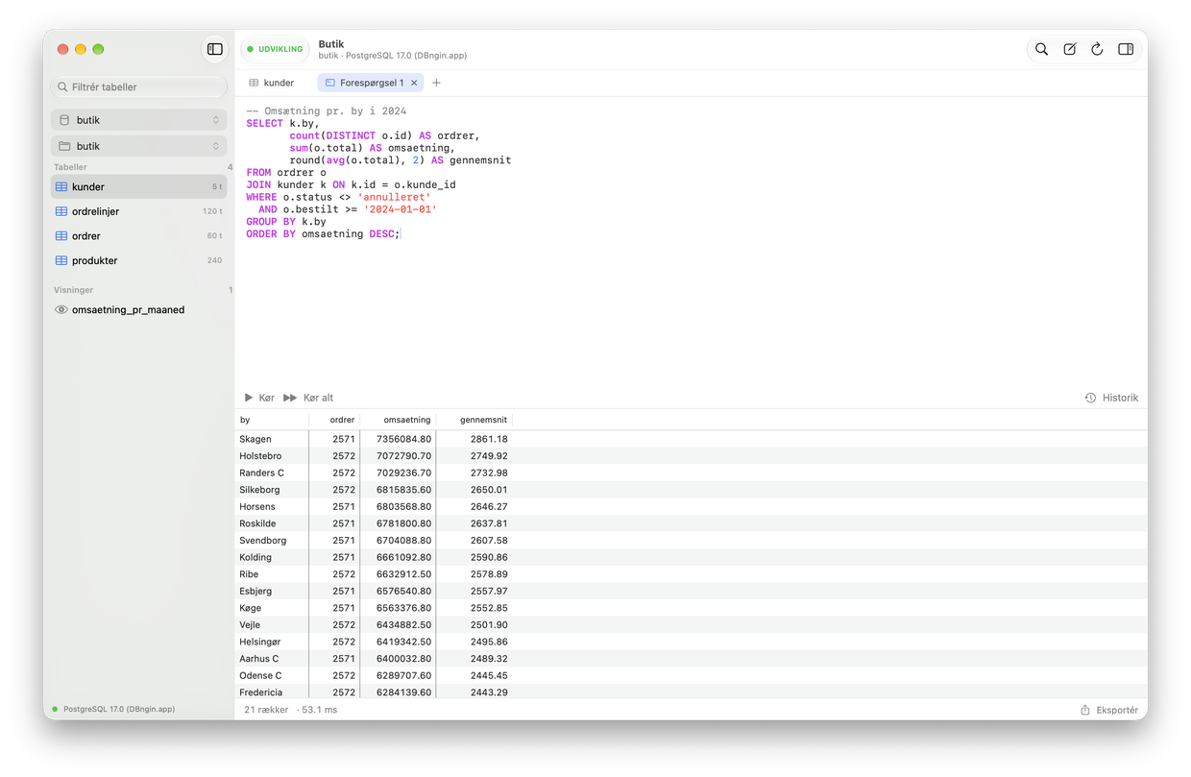The image size is (1191, 777).
Task: Click the produkter table icon
Action: tap(61, 260)
